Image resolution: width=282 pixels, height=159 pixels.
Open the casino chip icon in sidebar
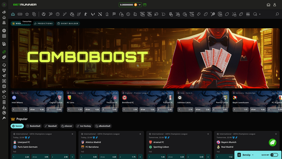coord(4,31)
